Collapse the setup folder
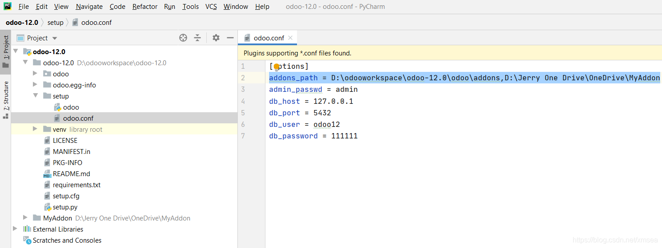This screenshot has height=248, width=662. (x=35, y=96)
